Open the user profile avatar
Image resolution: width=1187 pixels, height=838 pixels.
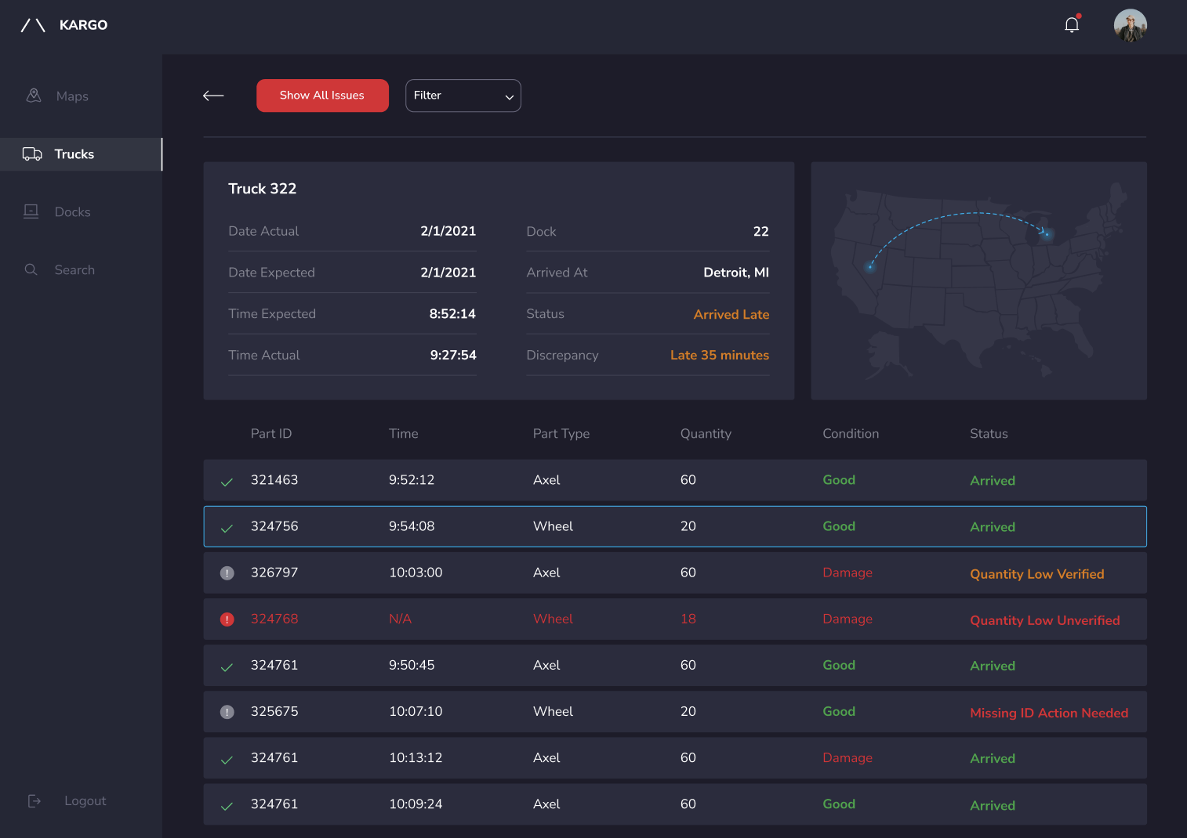[x=1130, y=25]
